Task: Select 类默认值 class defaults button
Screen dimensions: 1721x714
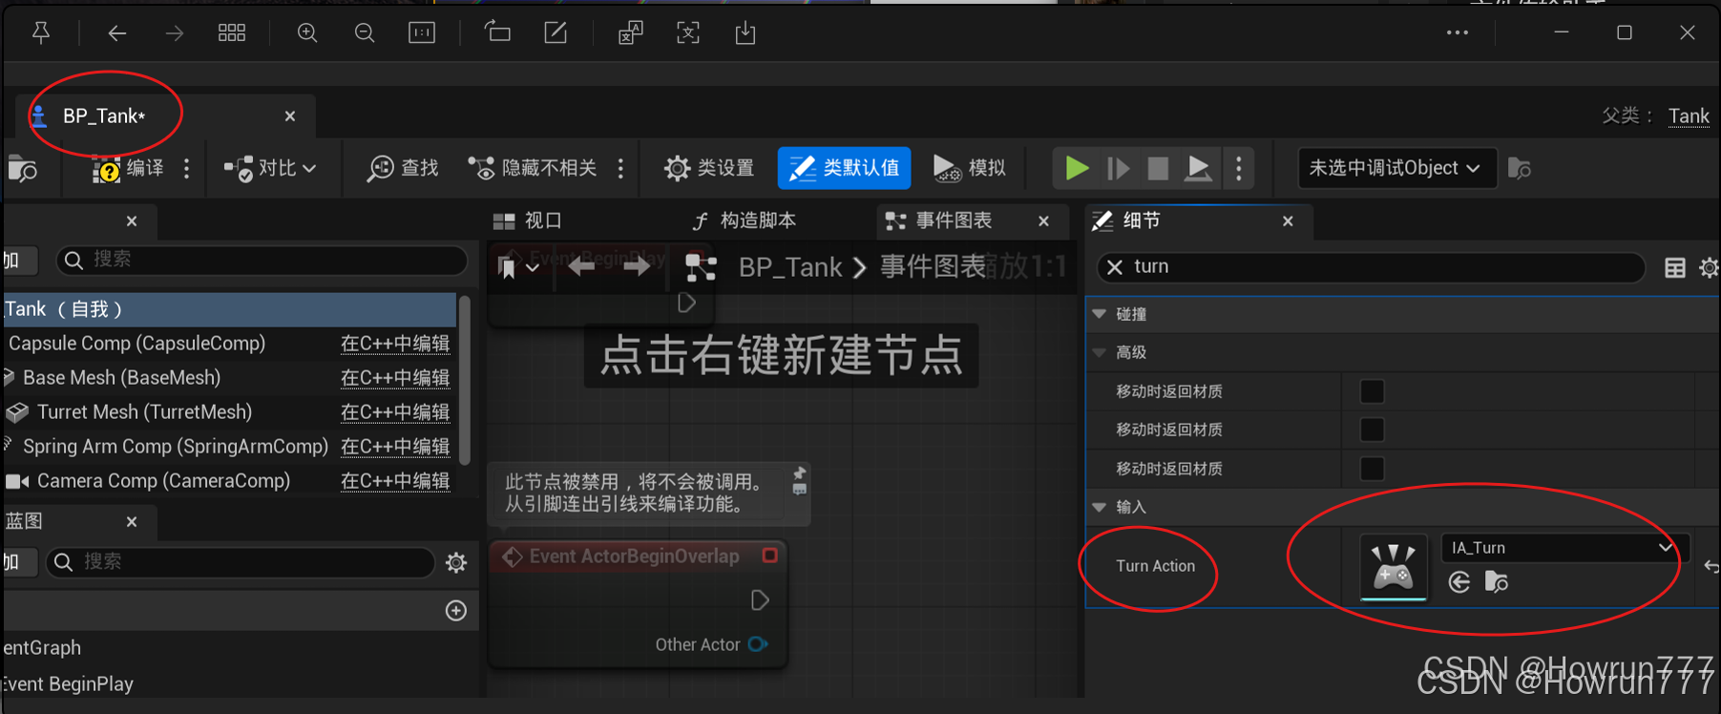Action: click(845, 168)
